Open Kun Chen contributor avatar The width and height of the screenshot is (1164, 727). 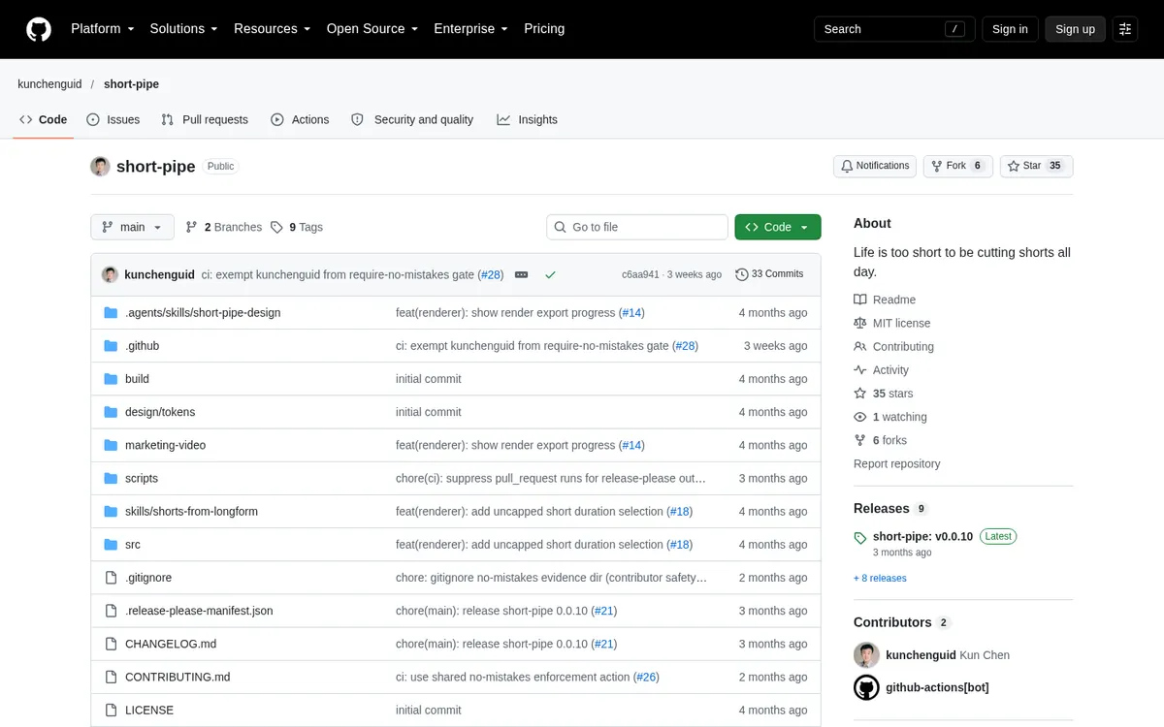coord(866,654)
